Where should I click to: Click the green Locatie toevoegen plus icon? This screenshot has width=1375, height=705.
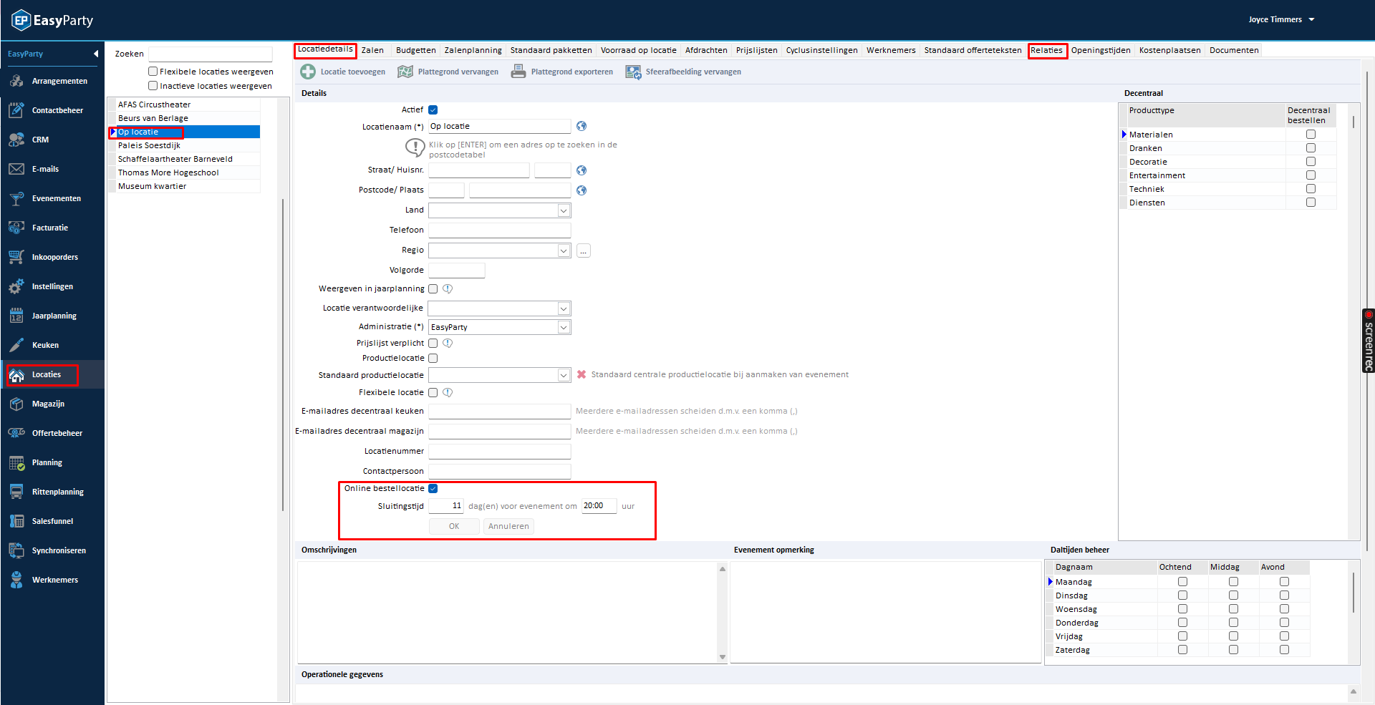[308, 72]
